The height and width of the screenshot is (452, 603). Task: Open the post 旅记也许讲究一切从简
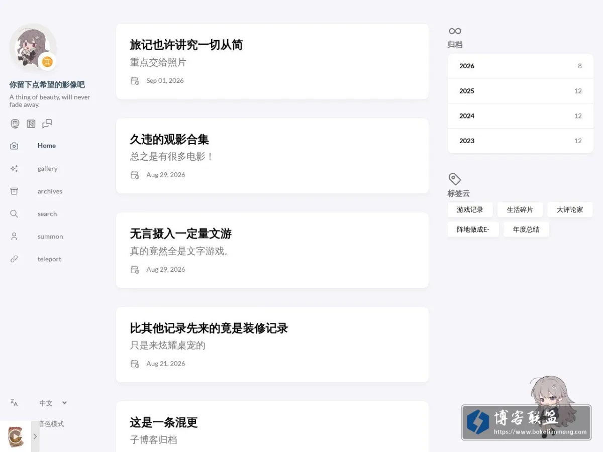tap(186, 45)
